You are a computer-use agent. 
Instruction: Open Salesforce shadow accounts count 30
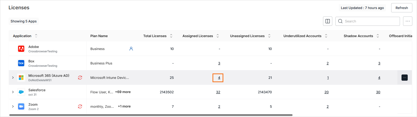(x=378, y=92)
